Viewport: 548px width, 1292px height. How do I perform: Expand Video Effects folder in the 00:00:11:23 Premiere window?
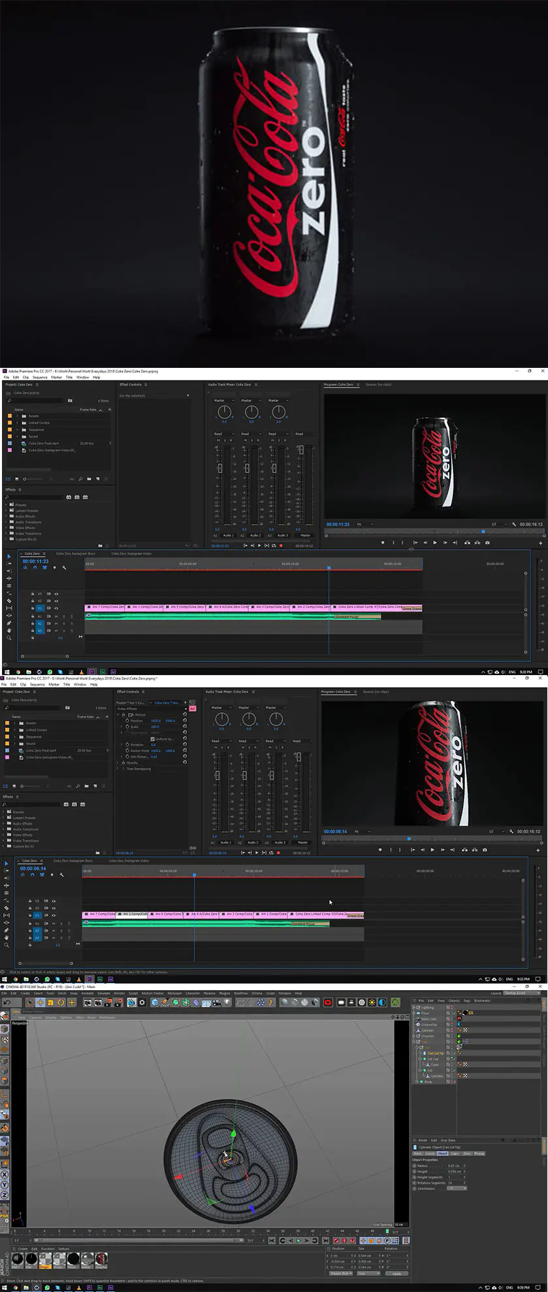point(7,528)
